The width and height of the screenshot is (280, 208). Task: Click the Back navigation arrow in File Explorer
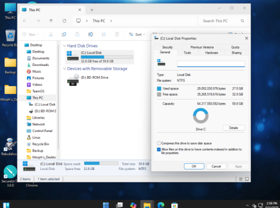click(25, 21)
